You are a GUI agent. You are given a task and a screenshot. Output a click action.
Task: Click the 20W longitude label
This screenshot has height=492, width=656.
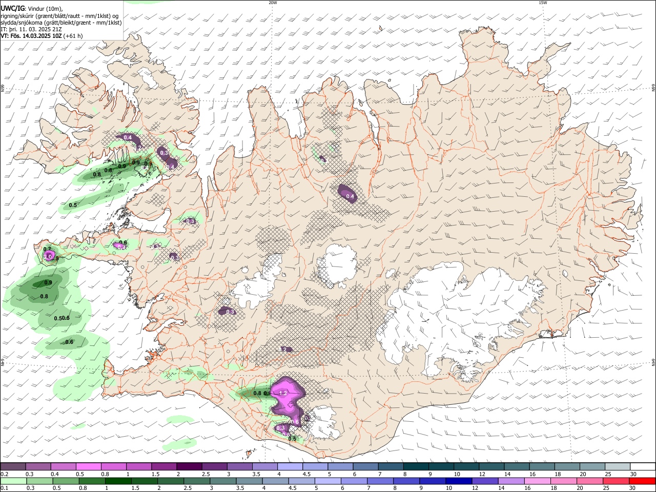[x=273, y=3]
